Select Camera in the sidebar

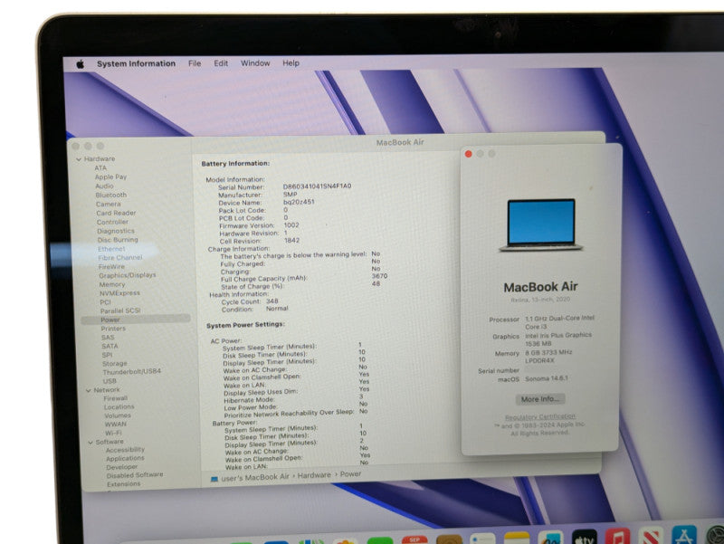109,205
